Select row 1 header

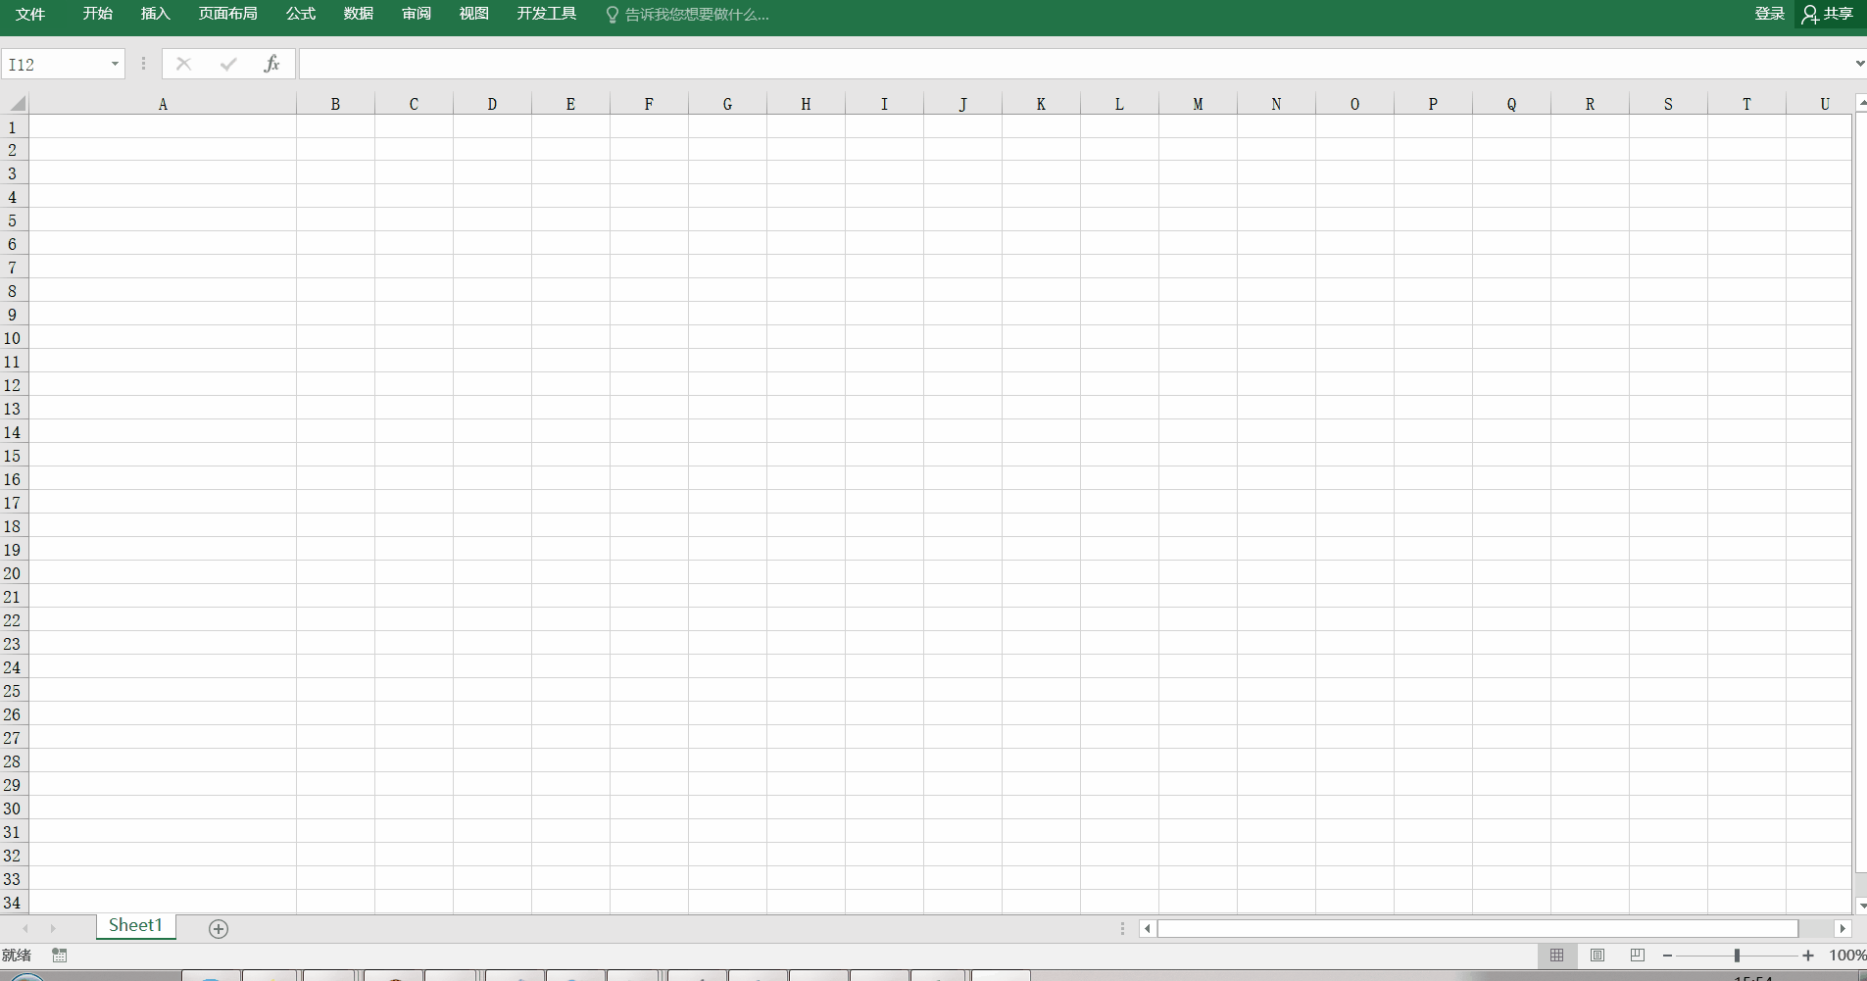[14, 127]
